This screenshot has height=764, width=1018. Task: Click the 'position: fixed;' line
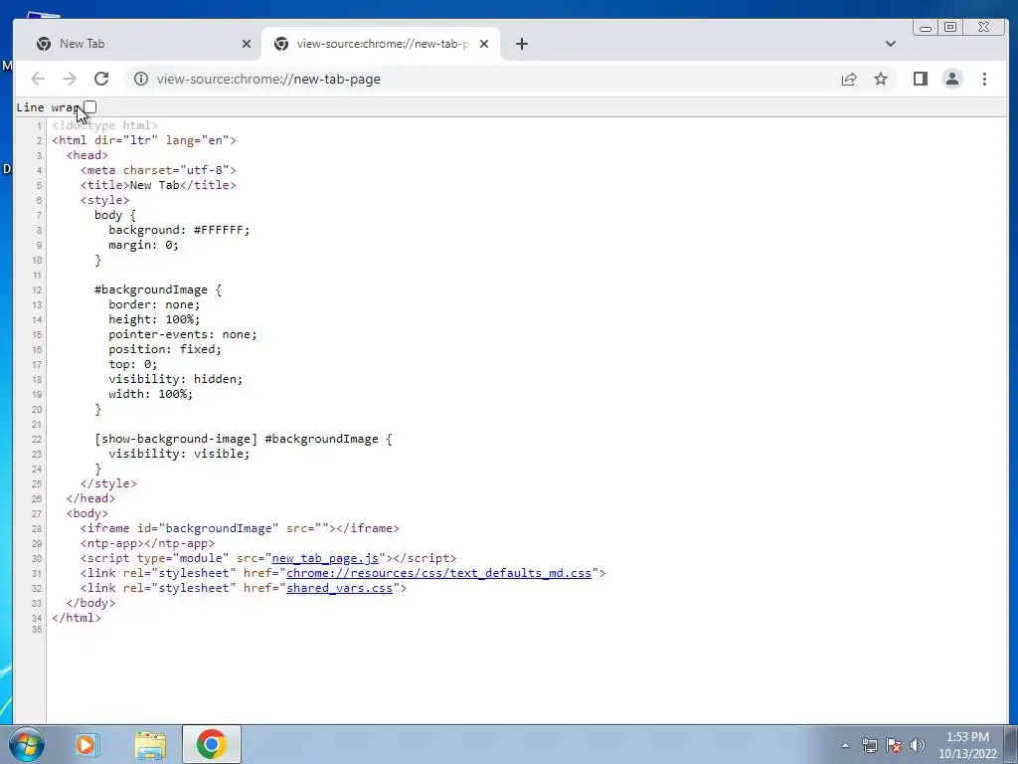click(x=165, y=349)
